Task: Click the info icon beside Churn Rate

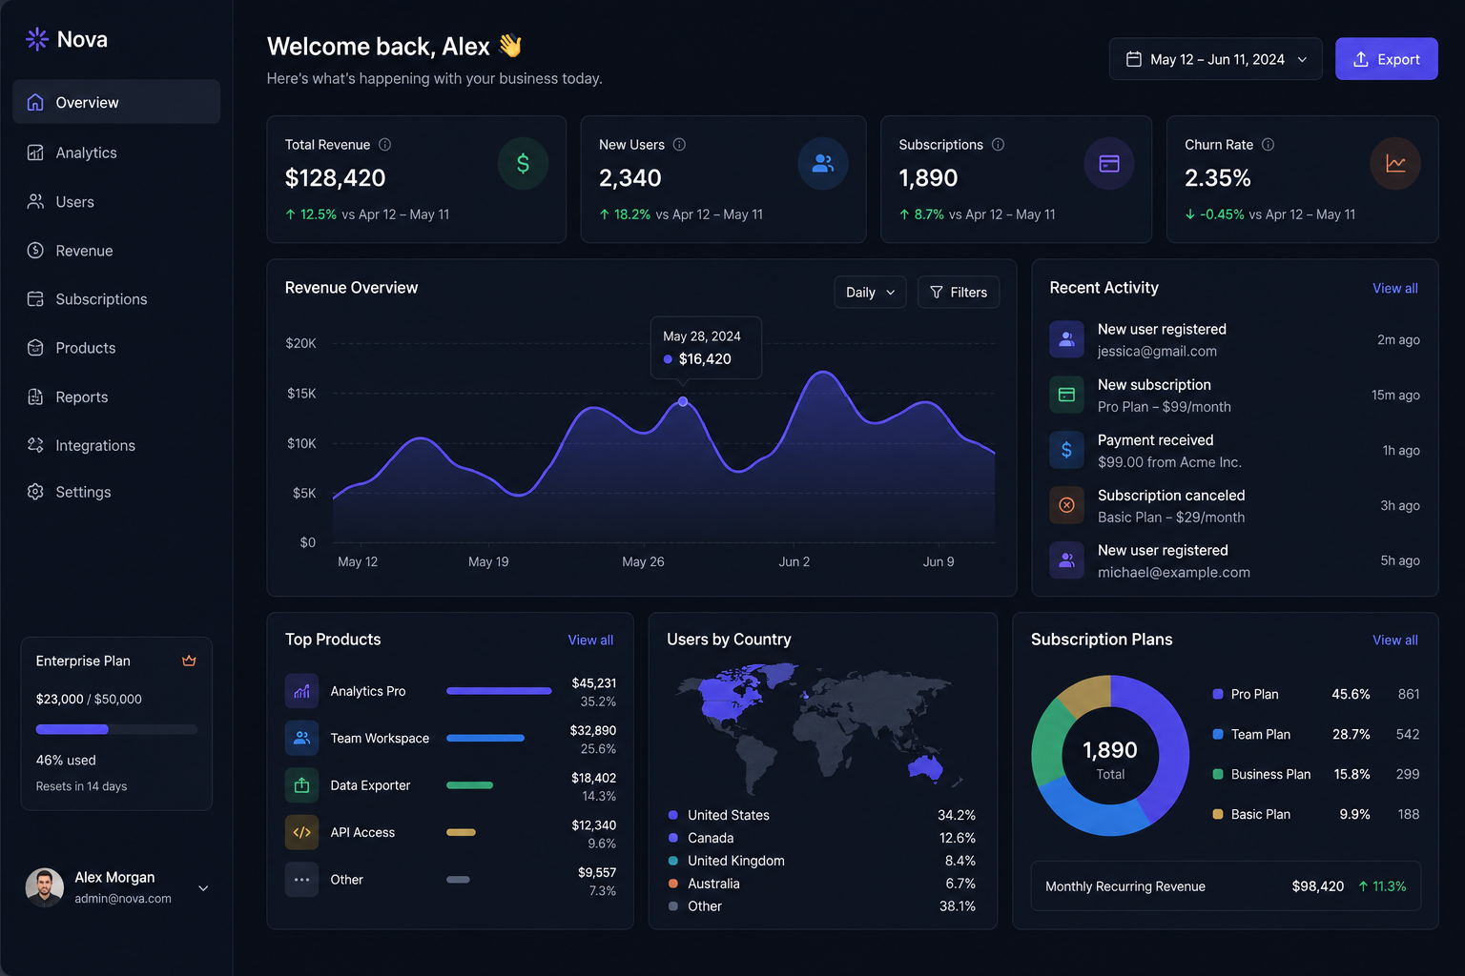Action: [x=1268, y=145]
